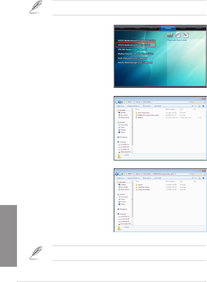
Task: Click the file list document icon
Action: 186,35
